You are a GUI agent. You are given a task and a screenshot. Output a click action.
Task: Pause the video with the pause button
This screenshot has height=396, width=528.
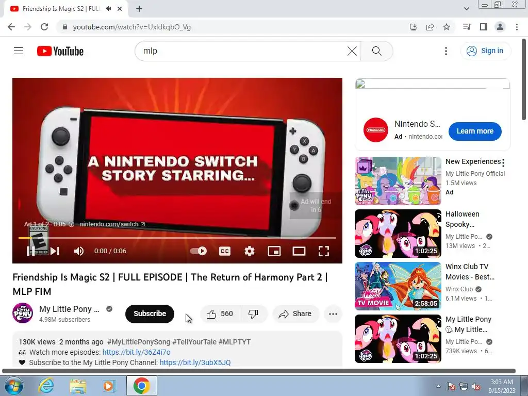(x=30, y=251)
